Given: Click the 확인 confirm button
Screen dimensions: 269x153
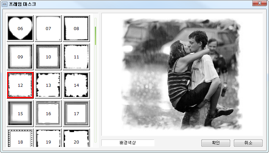Looking at the screenshot, I should point(216,143).
